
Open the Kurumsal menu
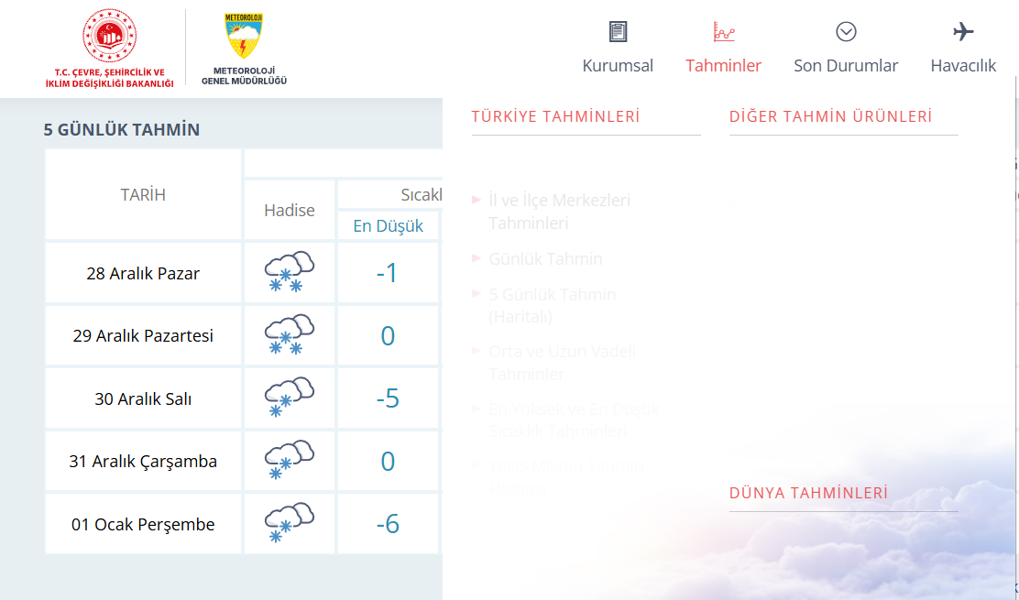[x=618, y=66]
